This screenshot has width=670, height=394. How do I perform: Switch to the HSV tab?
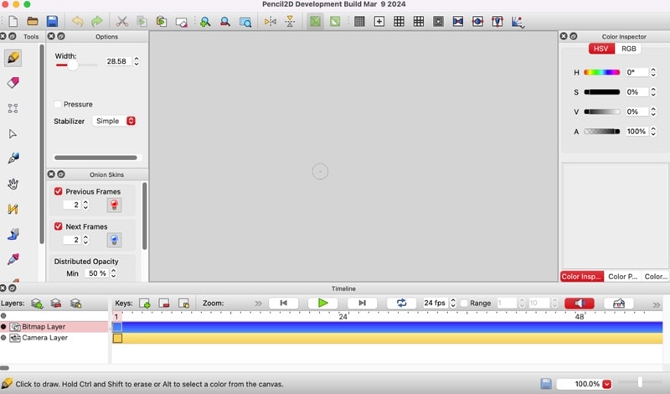(601, 49)
